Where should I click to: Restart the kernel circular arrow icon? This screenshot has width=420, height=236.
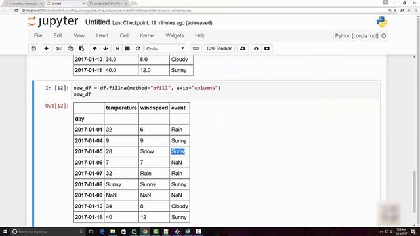click(138, 49)
